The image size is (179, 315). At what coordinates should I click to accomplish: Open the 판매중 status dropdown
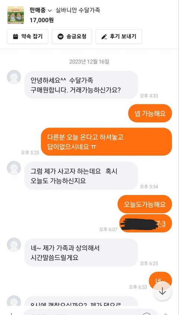[41, 10]
